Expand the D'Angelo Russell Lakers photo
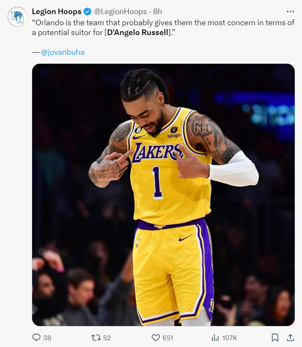 [163, 195]
